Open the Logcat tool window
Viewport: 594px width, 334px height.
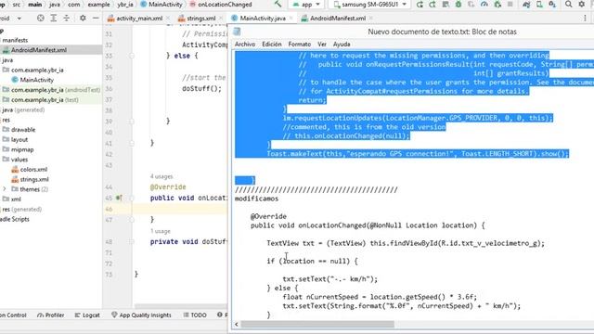tap(87, 315)
